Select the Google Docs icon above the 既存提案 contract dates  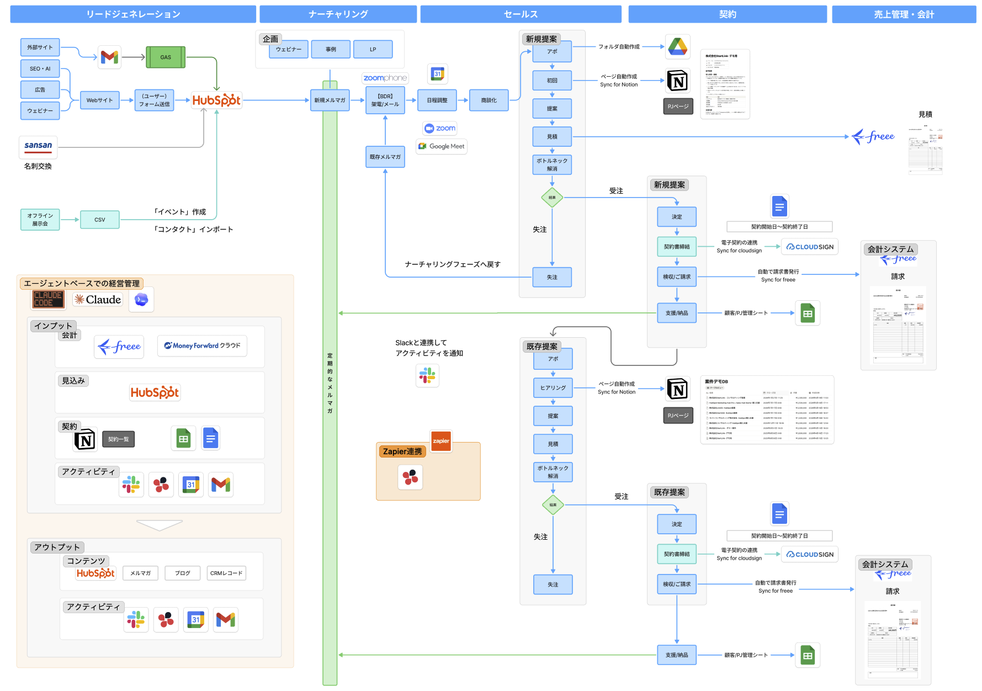(x=779, y=514)
